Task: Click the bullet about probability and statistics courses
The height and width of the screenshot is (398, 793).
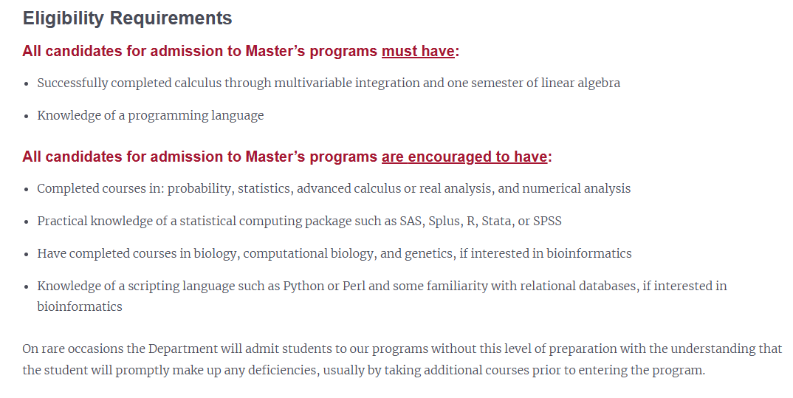Action: [334, 188]
